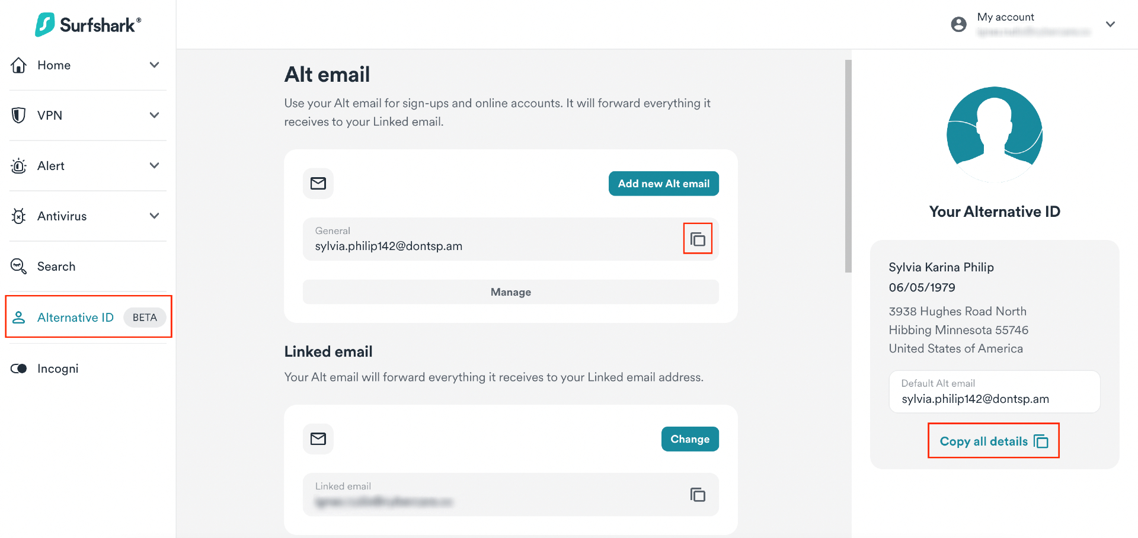
Task: Copy the General Alt email address
Action: 698,239
